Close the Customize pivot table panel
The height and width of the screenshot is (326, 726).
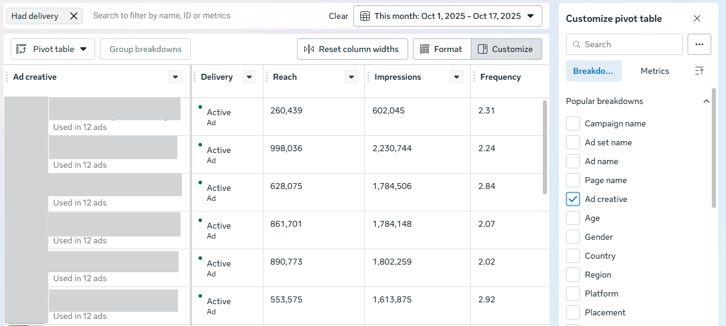pyautogui.click(x=697, y=18)
